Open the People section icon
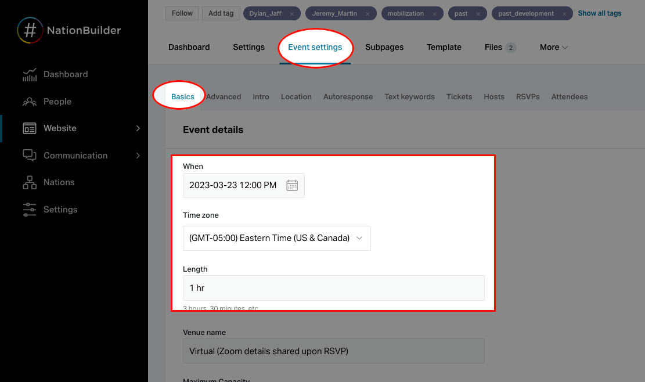 click(29, 101)
